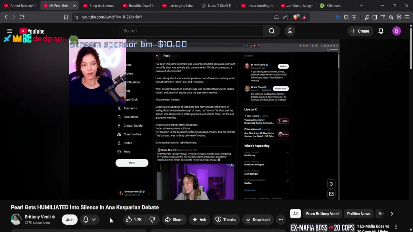Click the envelope icon on video overlay
This screenshot has width=413, height=232.
[x=331, y=194]
